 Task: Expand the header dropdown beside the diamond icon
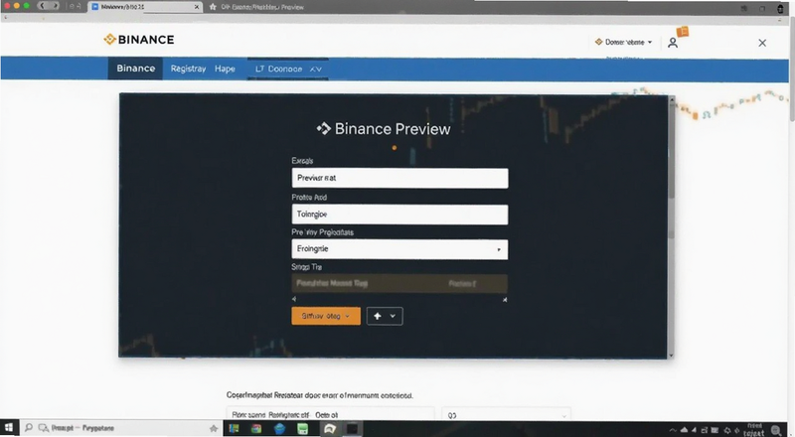click(x=624, y=42)
